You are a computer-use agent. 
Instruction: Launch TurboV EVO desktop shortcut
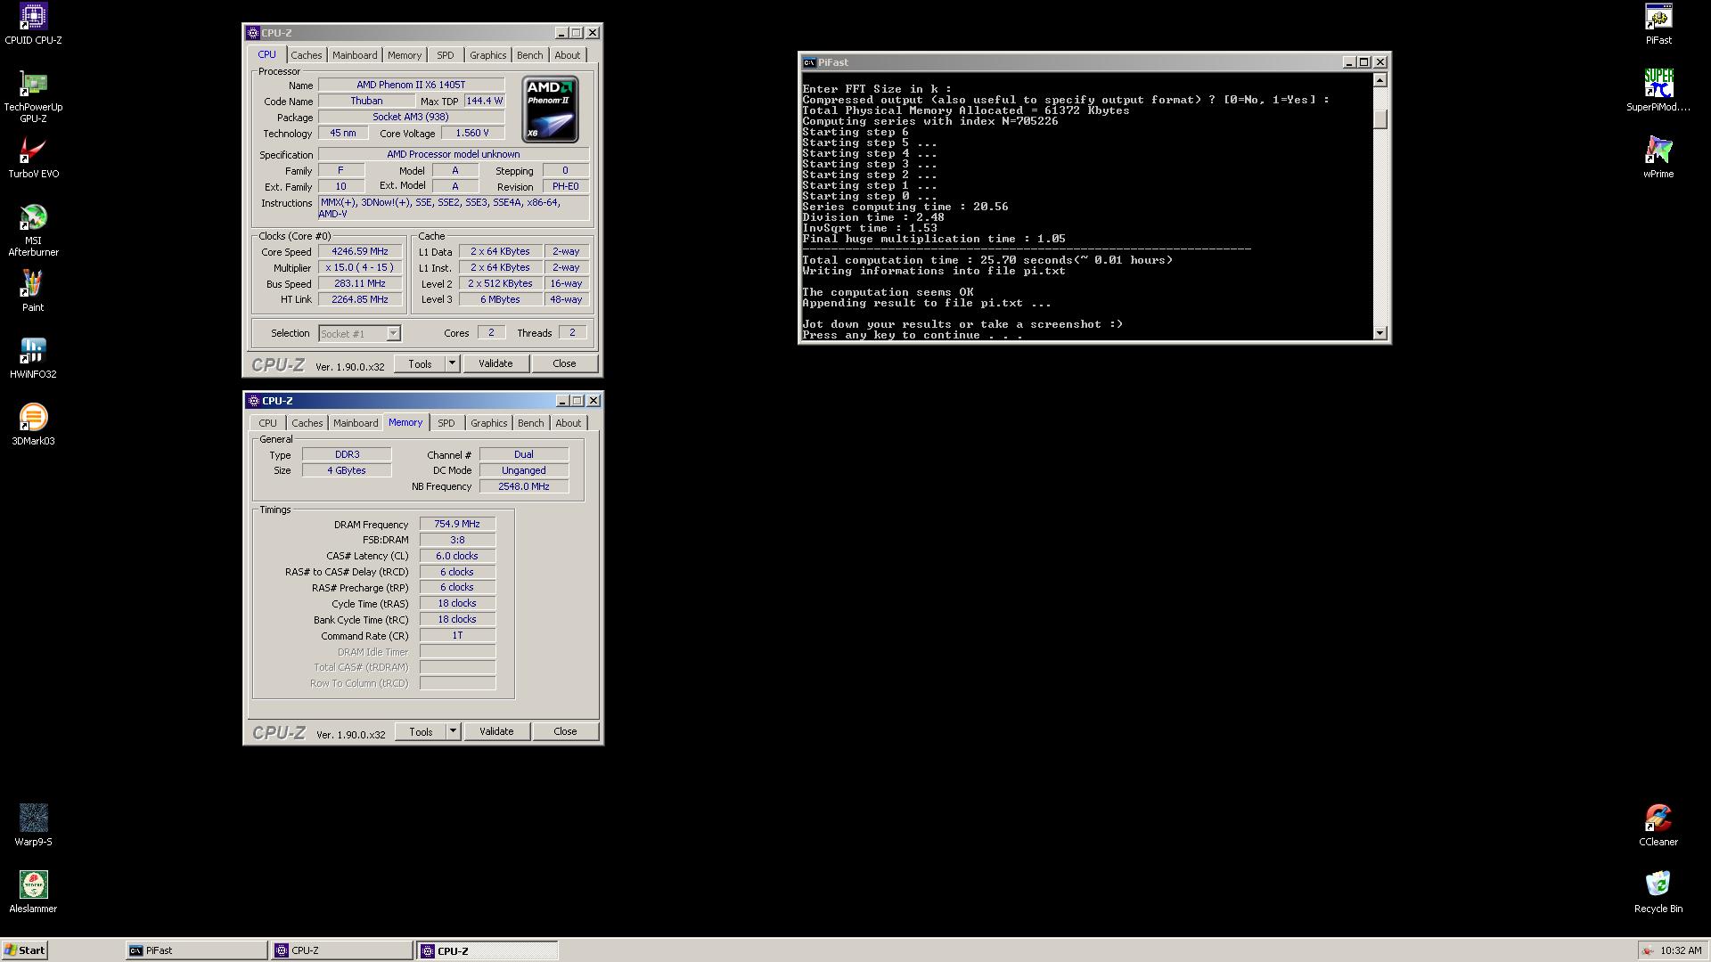click(x=33, y=158)
